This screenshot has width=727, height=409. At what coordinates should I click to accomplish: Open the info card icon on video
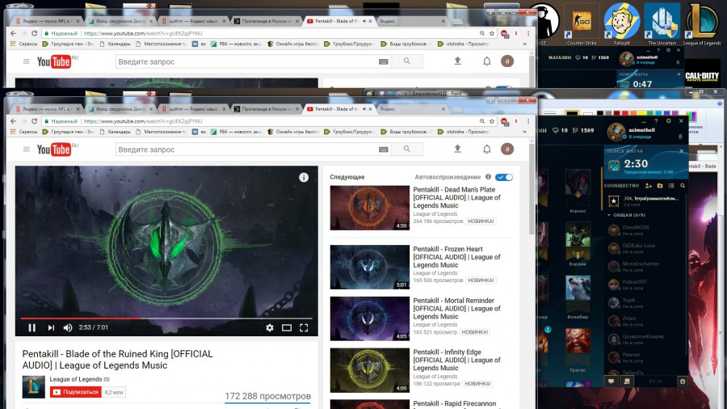[304, 177]
